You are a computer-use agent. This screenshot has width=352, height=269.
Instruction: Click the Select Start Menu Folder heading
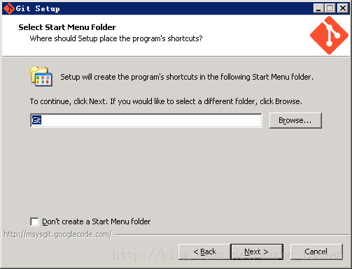pyautogui.click(x=67, y=27)
